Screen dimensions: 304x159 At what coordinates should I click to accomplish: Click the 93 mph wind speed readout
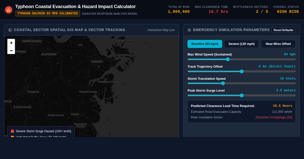tap(290, 54)
